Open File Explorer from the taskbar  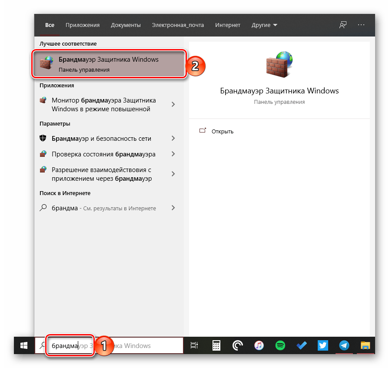pyautogui.click(x=366, y=346)
